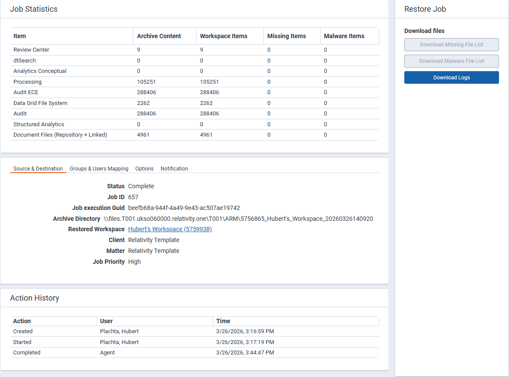Open the Options tab

(x=145, y=169)
